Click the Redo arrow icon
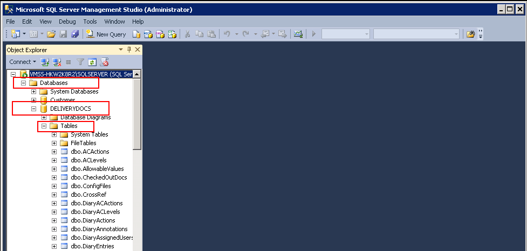The width and height of the screenshot is (527, 251). pos(246,34)
